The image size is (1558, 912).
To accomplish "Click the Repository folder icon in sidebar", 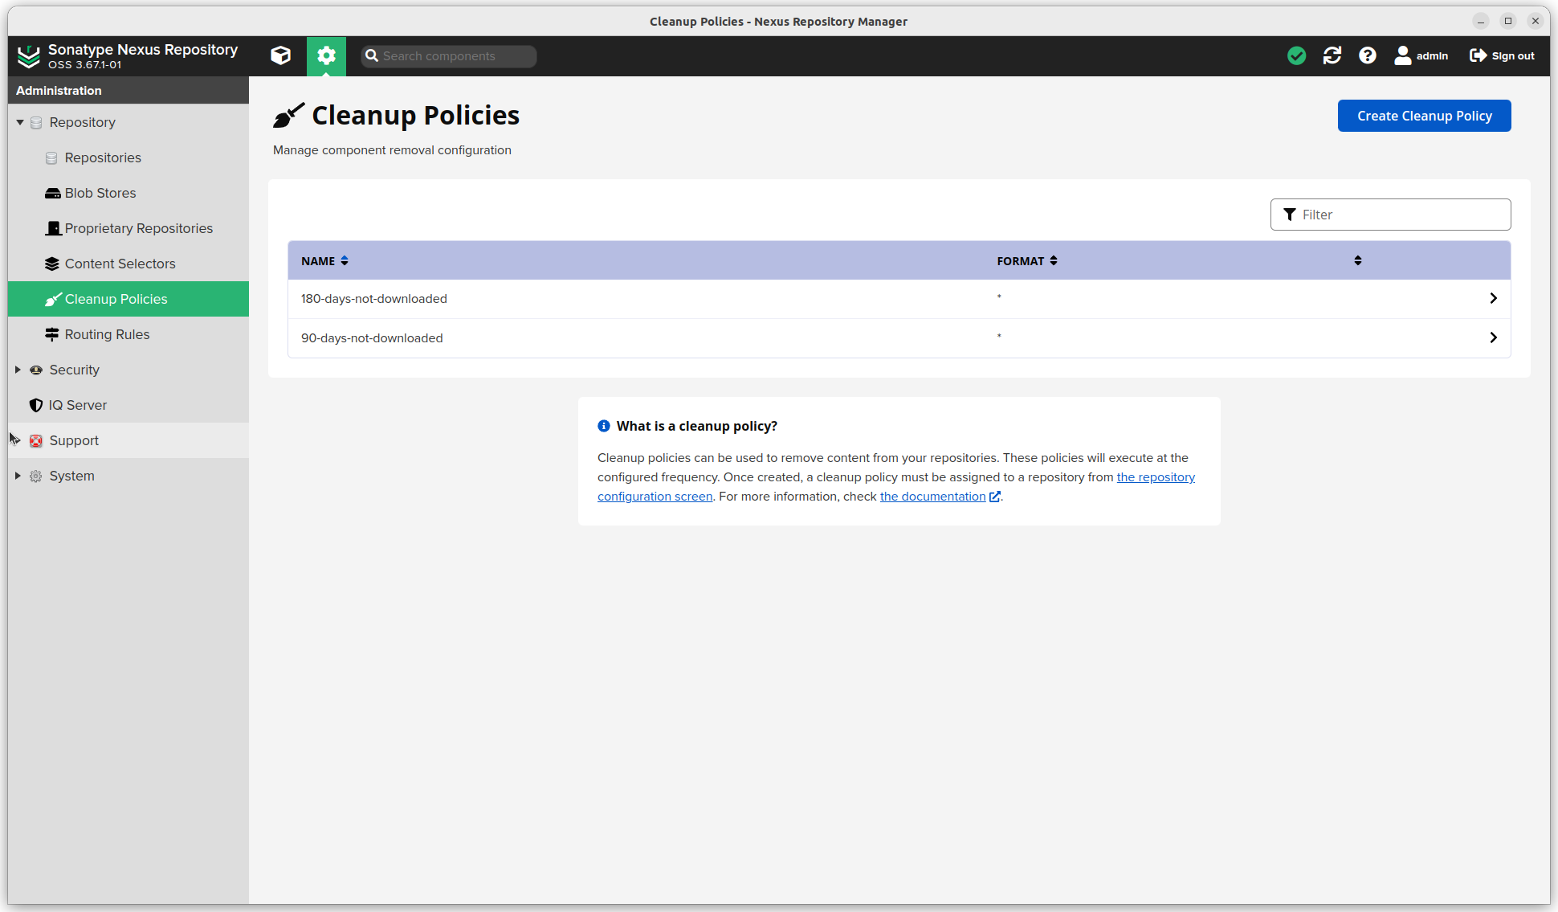I will click(x=36, y=123).
